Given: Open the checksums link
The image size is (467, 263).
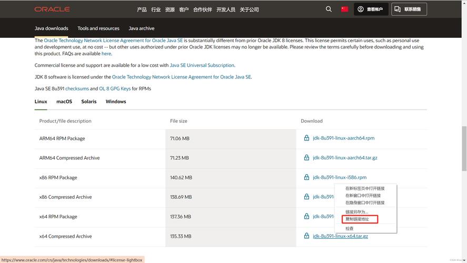Looking at the screenshot, I should coord(77,89).
